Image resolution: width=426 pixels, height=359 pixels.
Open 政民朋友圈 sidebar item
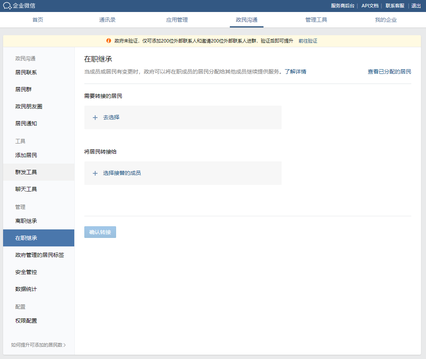(x=39, y=106)
